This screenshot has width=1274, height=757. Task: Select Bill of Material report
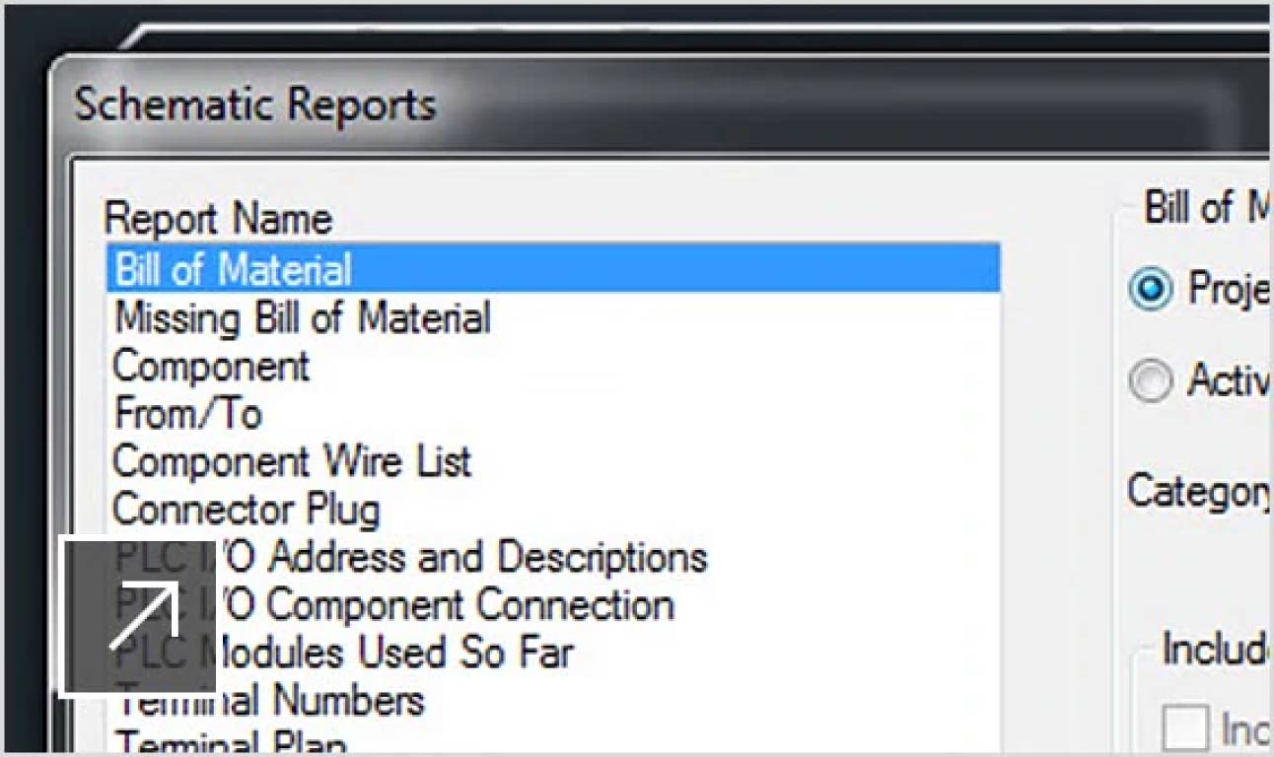[x=553, y=270]
